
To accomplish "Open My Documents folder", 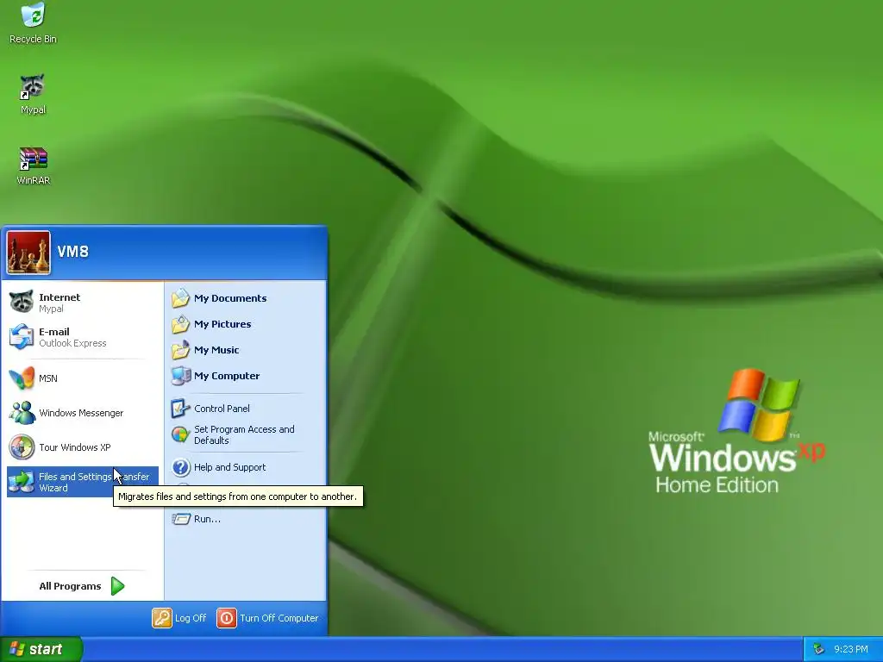I will click(246, 298).
